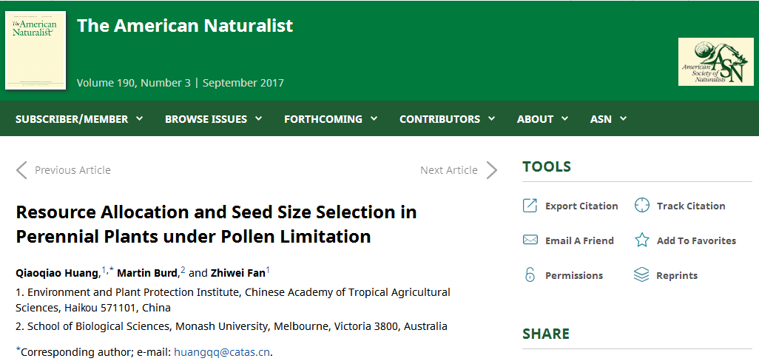Image resolution: width=759 pixels, height=364 pixels.
Task: Click the Next Article right arrow
Action: (x=491, y=170)
